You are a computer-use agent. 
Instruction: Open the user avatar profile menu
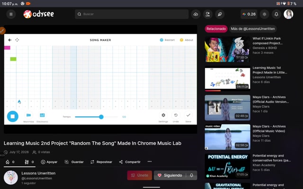[x=288, y=14]
